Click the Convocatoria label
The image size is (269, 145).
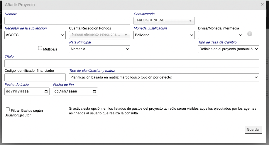tap(144, 14)
